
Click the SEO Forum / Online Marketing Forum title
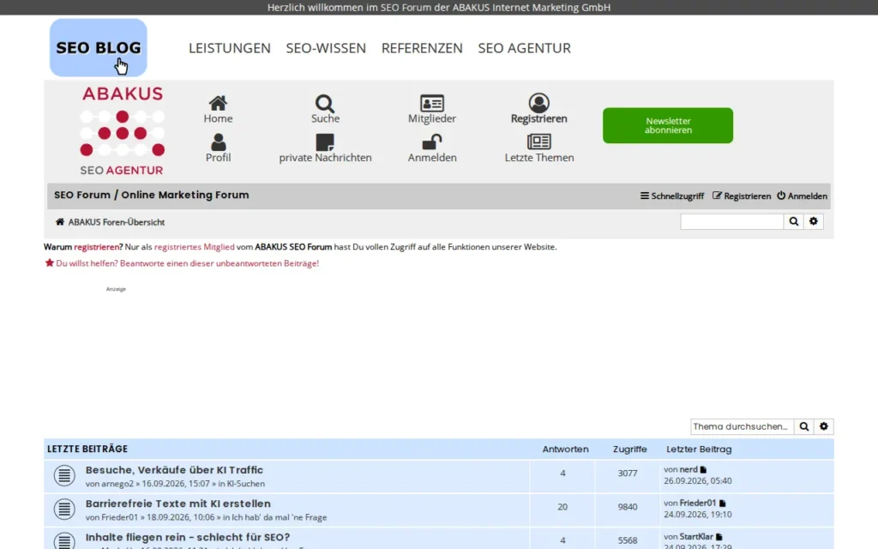click(151, 195)
